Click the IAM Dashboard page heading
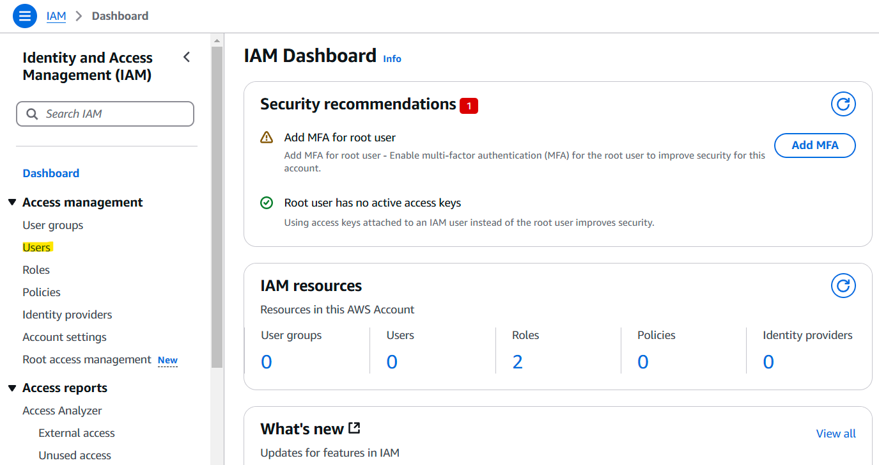Screen dimensions: 879x465 (310, 56)
